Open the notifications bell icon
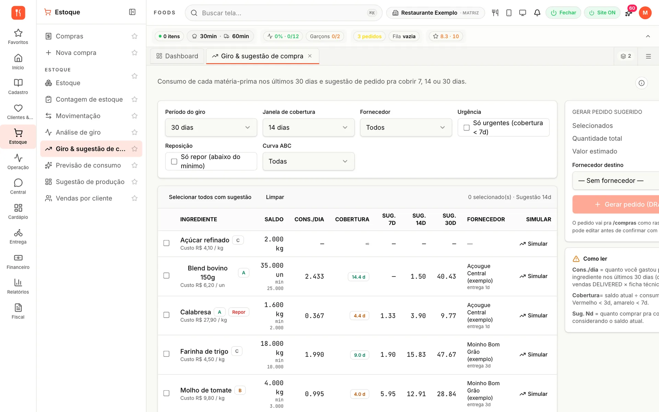 (x=537, y=13)
